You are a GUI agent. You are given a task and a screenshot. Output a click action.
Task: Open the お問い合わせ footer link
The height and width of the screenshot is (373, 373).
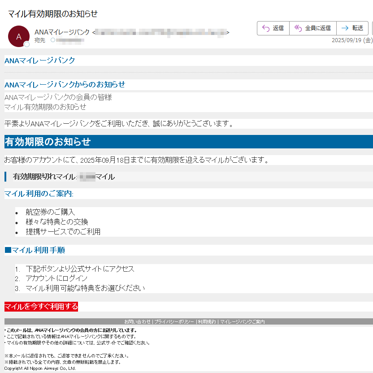click(x=138, y=322)
